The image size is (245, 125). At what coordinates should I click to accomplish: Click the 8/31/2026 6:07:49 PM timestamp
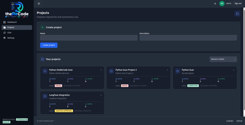209,86
